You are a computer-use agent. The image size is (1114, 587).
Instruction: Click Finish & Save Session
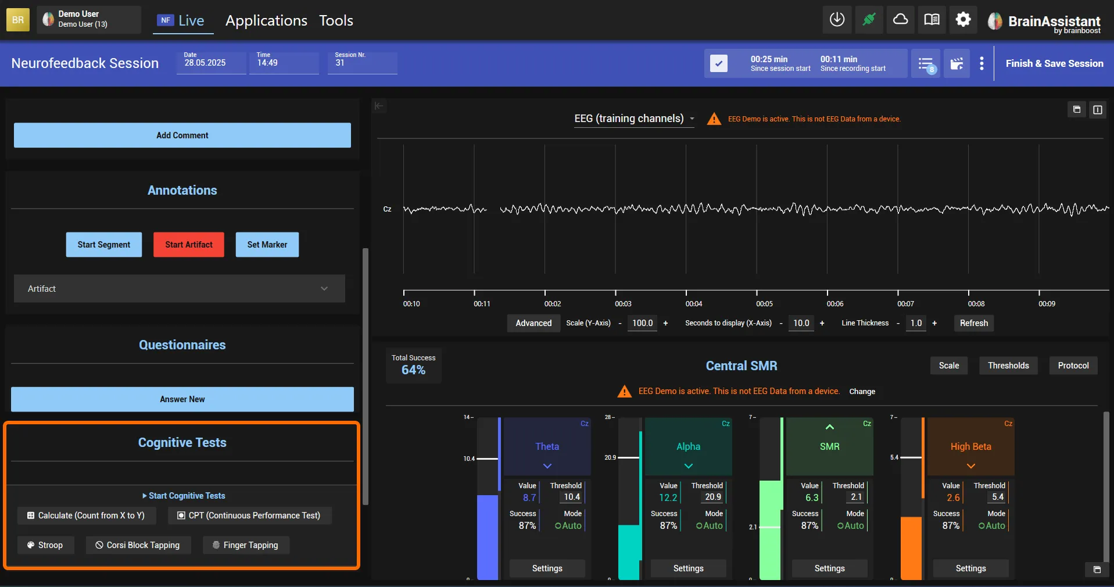click(1054, 63)
